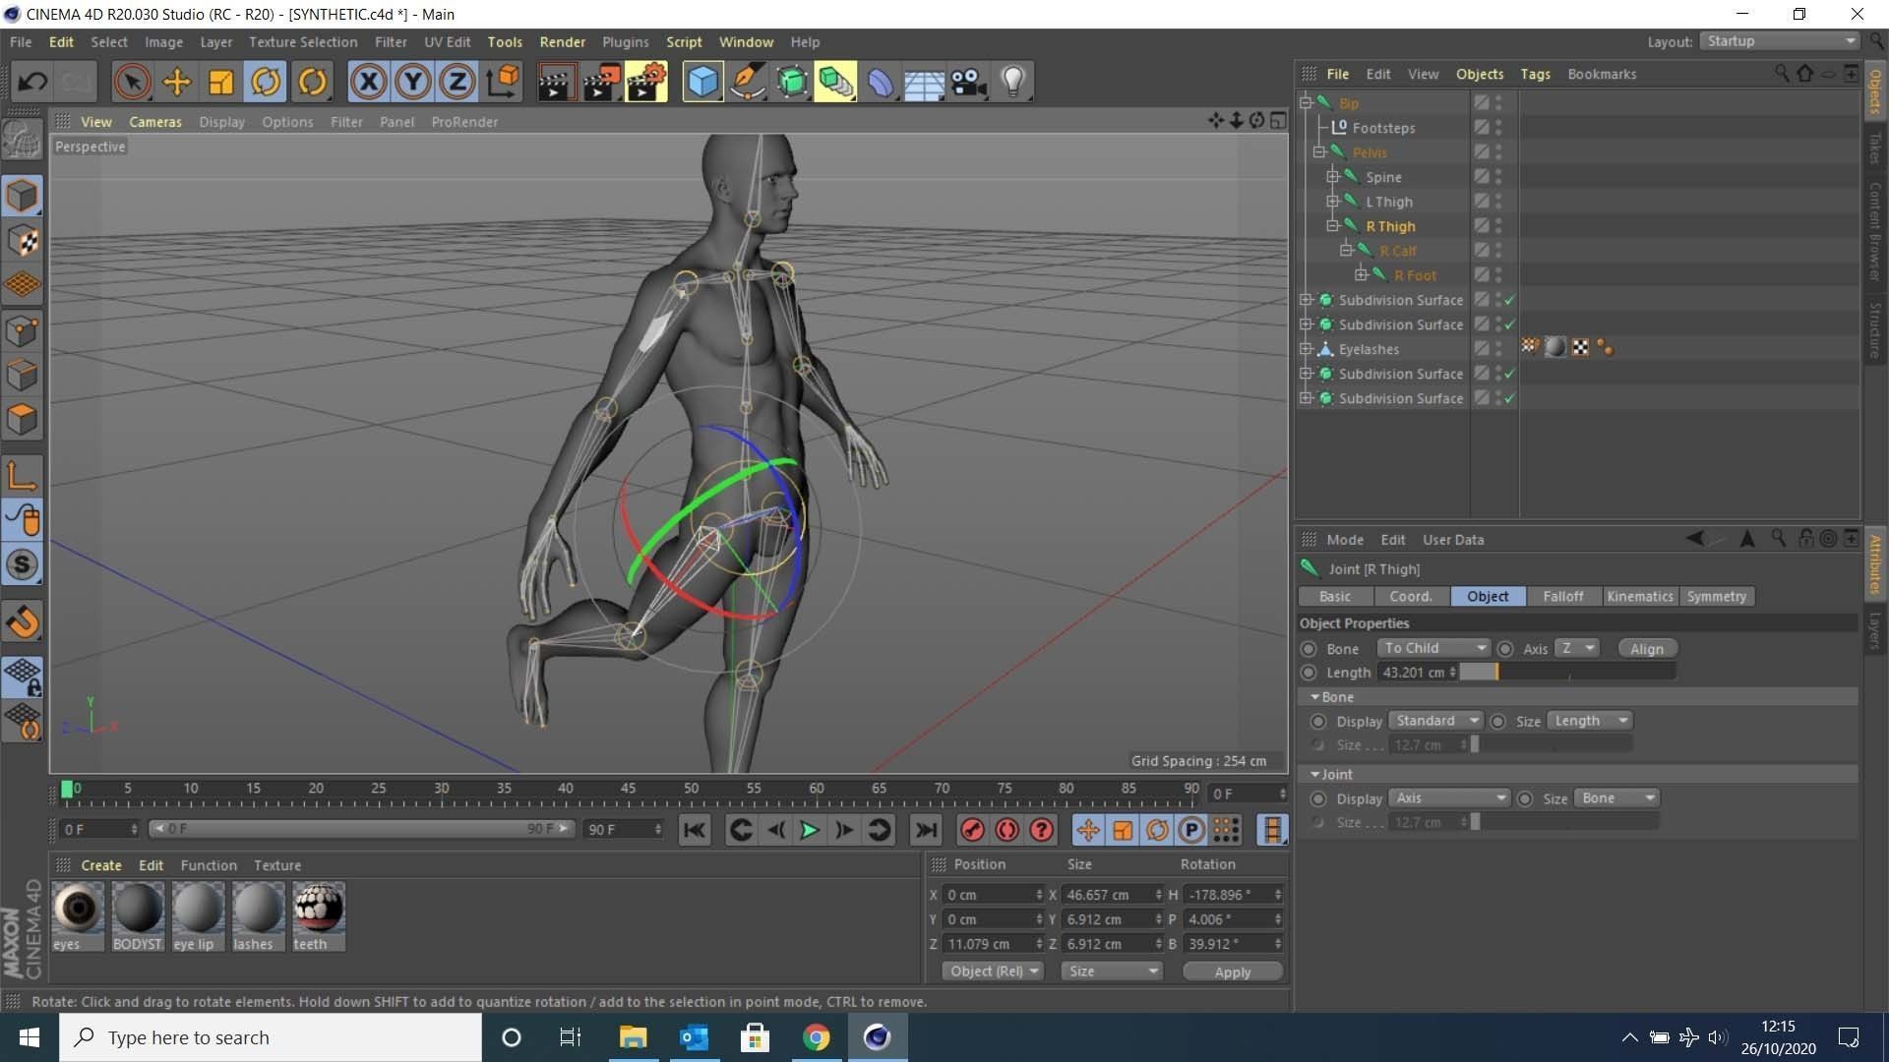Image resolution: width=1889 pixels, height=1062 pixels.
Task: Expand the Spine joint in tree
Action: pos(1333,177)
